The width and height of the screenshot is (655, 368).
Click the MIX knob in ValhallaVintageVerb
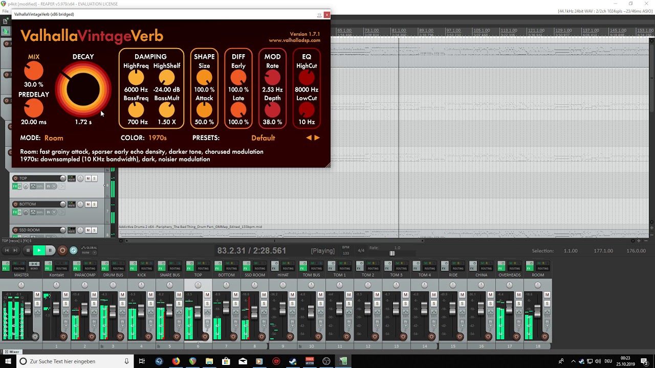coord(34,71)
